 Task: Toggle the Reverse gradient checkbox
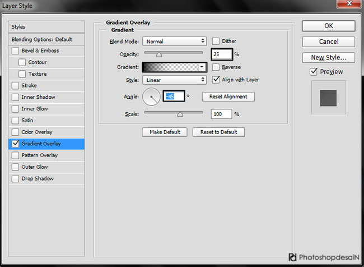(216, 67)
